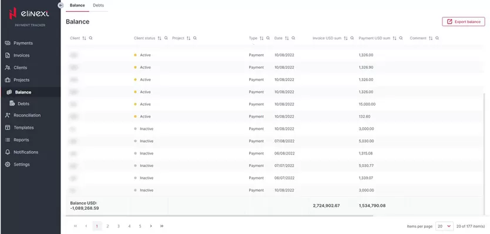This screenshot has width=490, height=234.
Task: Click the Projects briefcase icon
Action: tap(8, 80)
